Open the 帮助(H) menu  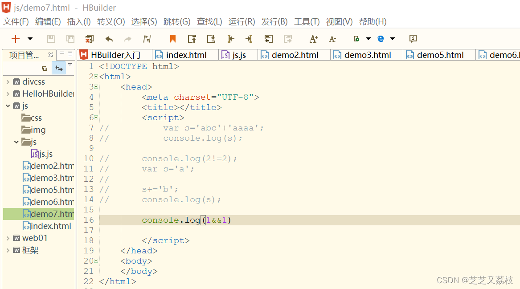coord(373,22)
